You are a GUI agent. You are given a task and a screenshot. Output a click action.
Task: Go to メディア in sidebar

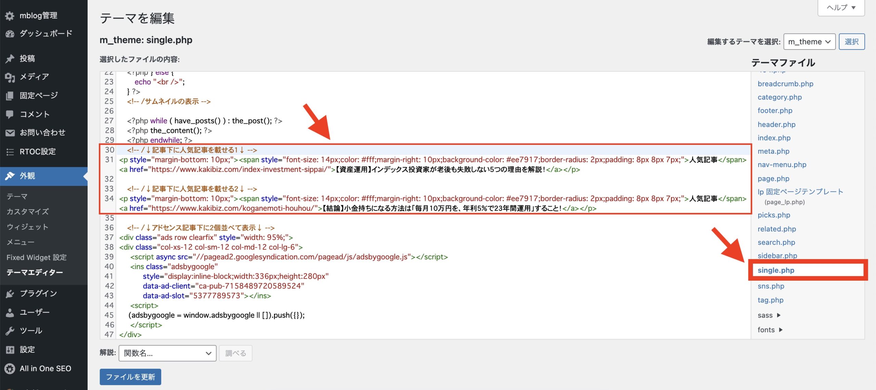[34, 77]
